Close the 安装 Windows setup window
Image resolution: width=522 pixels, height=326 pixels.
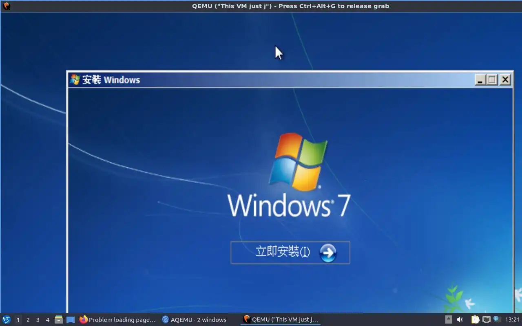pyautogui.click(x=505, y=80)
